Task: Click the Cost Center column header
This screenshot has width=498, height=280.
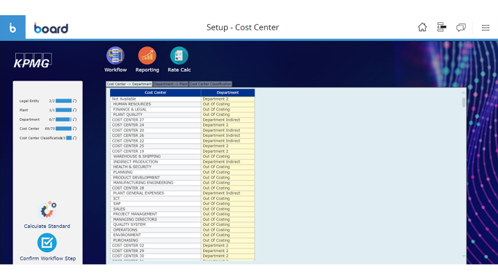Action: pos(155,92)
